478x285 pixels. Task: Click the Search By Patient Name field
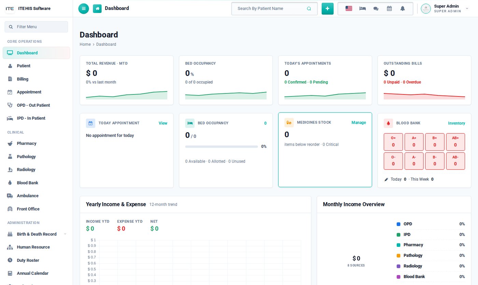click(275, 9)
